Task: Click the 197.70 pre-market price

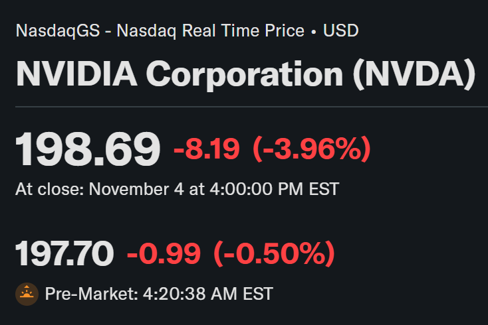Action: 64,254
